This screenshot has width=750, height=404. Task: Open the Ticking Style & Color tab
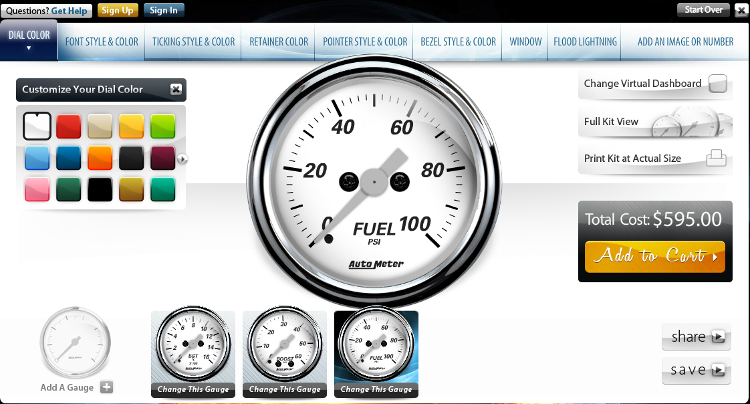194,42
